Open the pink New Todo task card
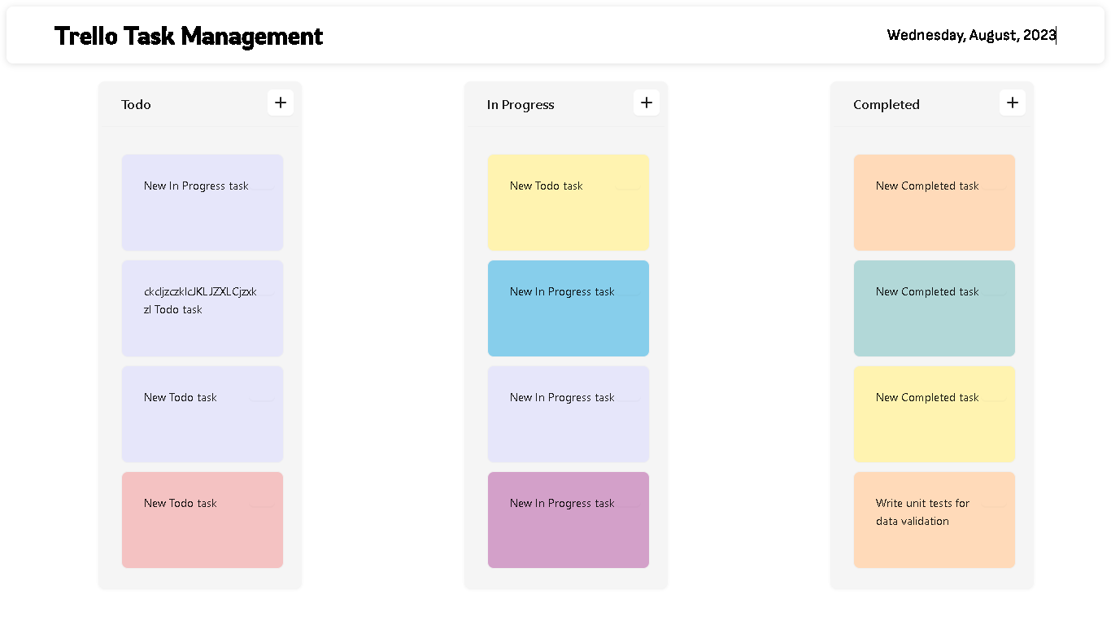Screen dimensions: 1111x625 [x=202, y=519]
